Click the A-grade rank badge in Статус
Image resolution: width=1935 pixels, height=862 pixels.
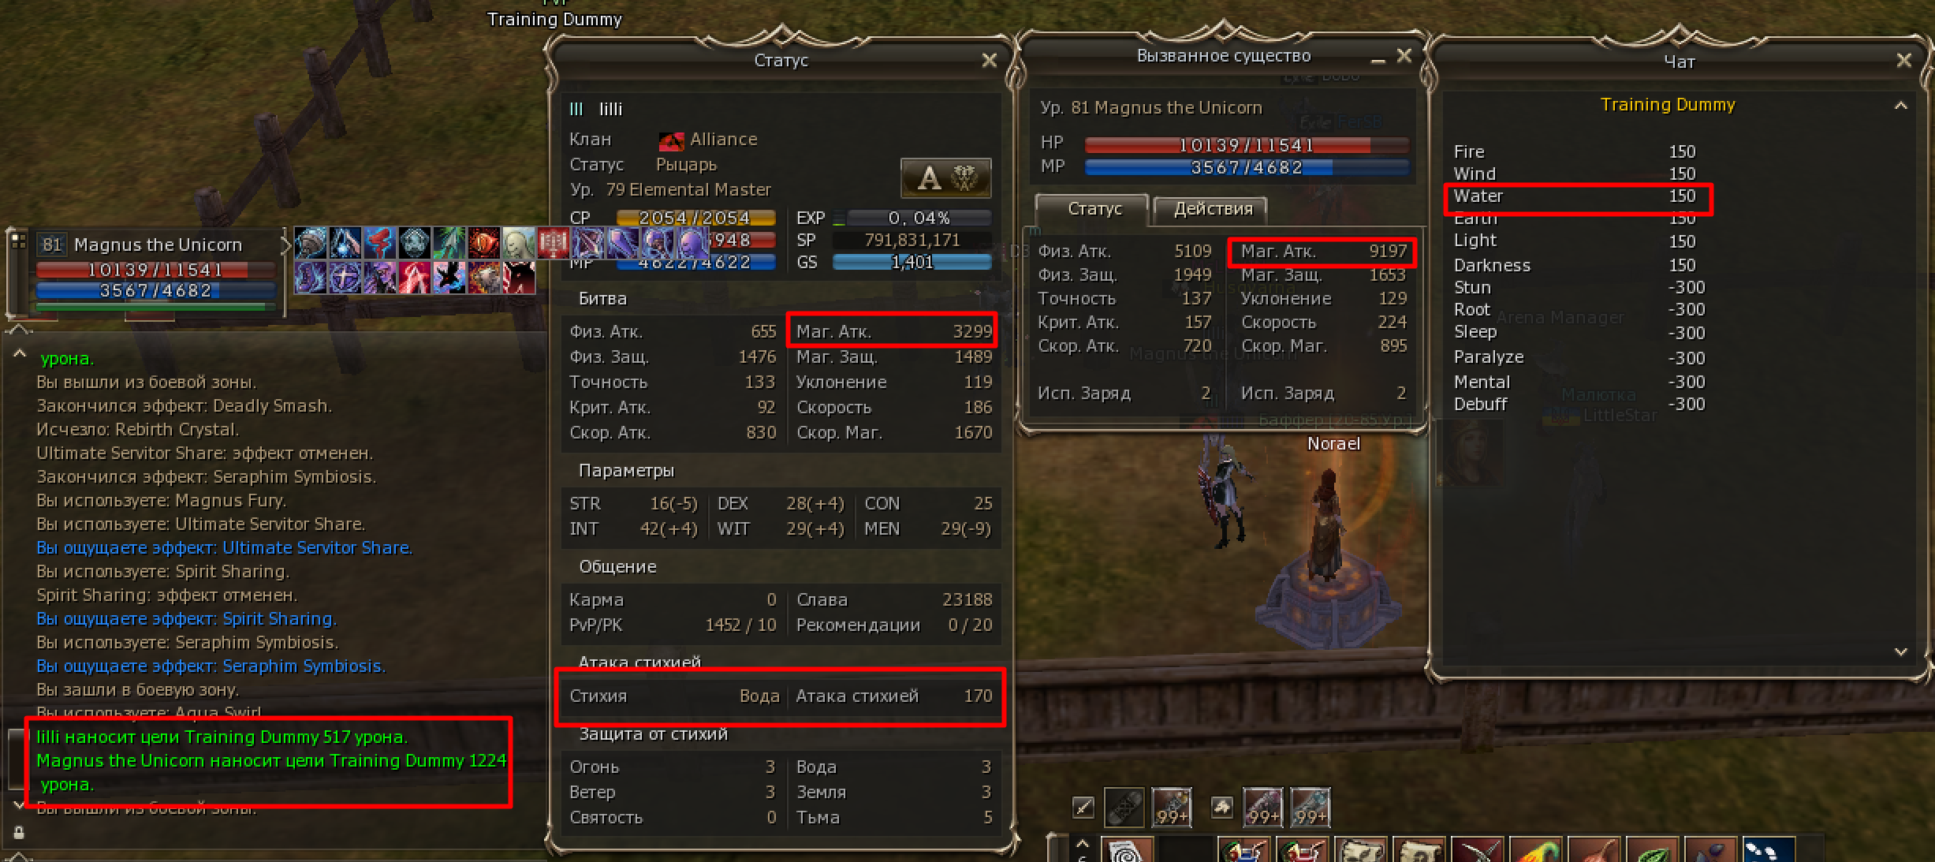click(x=945, y=177)
